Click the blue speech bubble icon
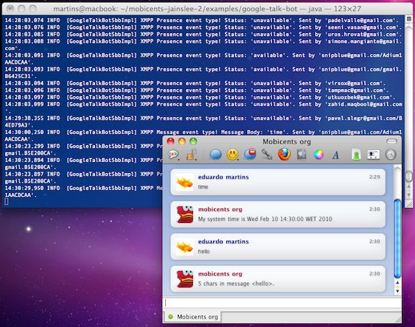The width and height of the screenshot is (415, 327). (215, 155)
